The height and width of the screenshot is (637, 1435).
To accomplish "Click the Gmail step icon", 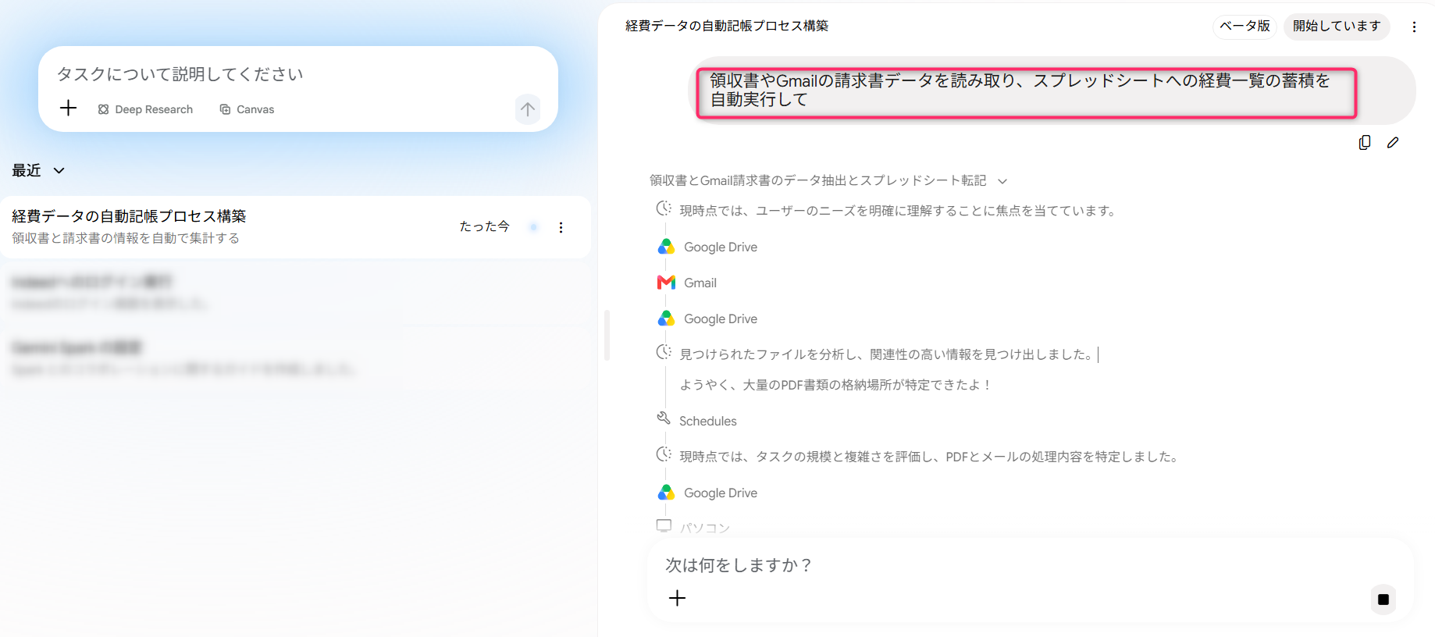I will [x=666, y=283].
